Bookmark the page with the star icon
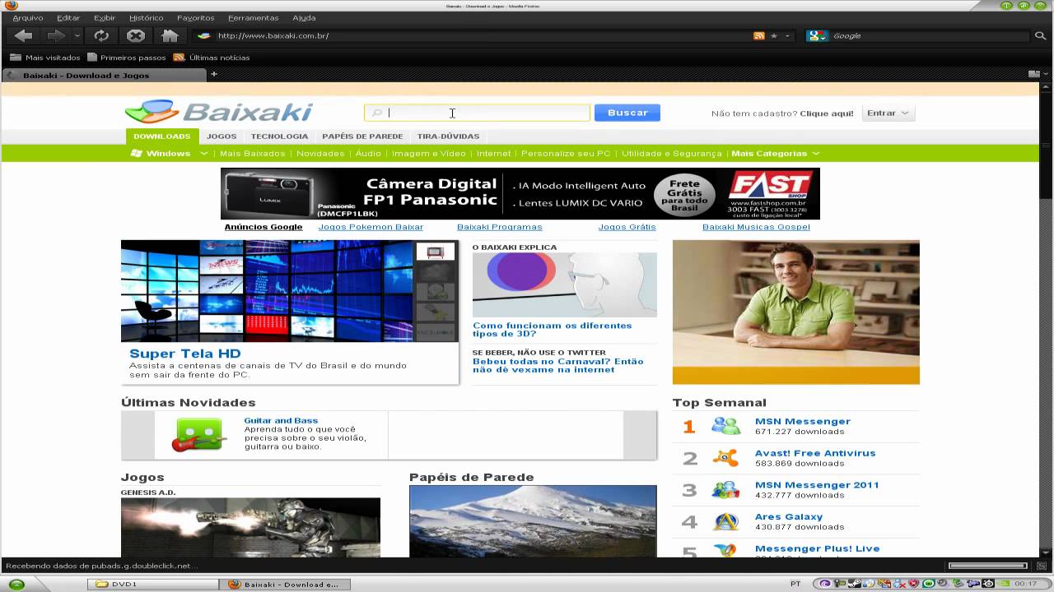Viewport: 1054px width, 592px height. [x=774, y=35]
